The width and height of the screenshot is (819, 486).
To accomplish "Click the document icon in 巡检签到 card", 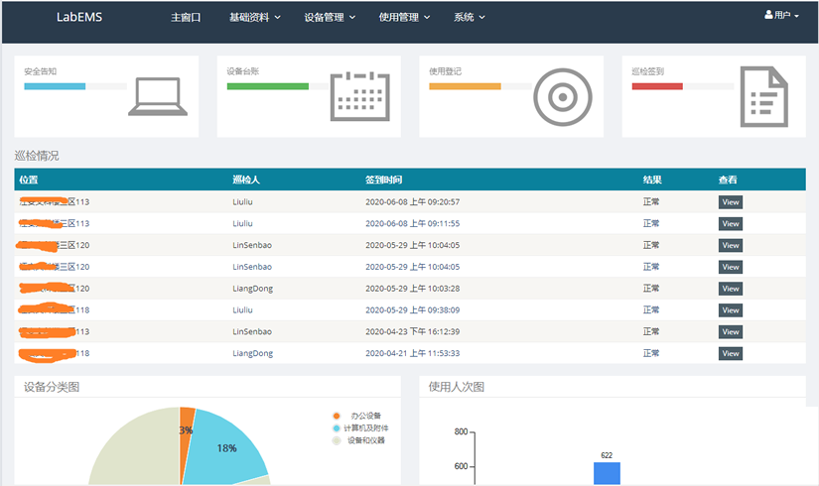I will [x=763, y=96].
